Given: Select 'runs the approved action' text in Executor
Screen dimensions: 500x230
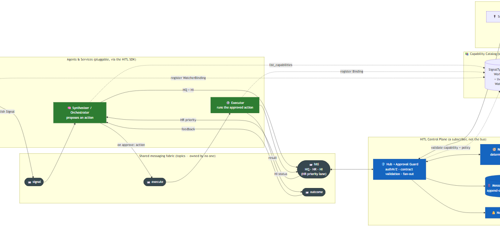Looking at the screenshot, I should 235,108.
